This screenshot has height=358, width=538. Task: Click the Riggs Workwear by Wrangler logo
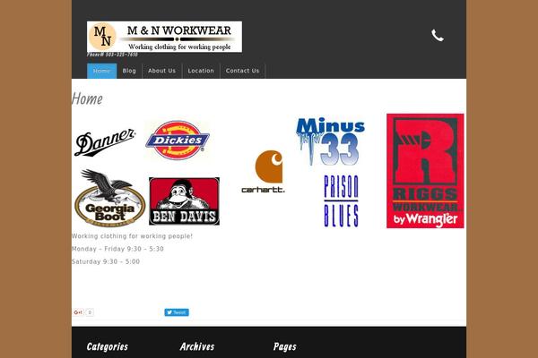(425, 171)
